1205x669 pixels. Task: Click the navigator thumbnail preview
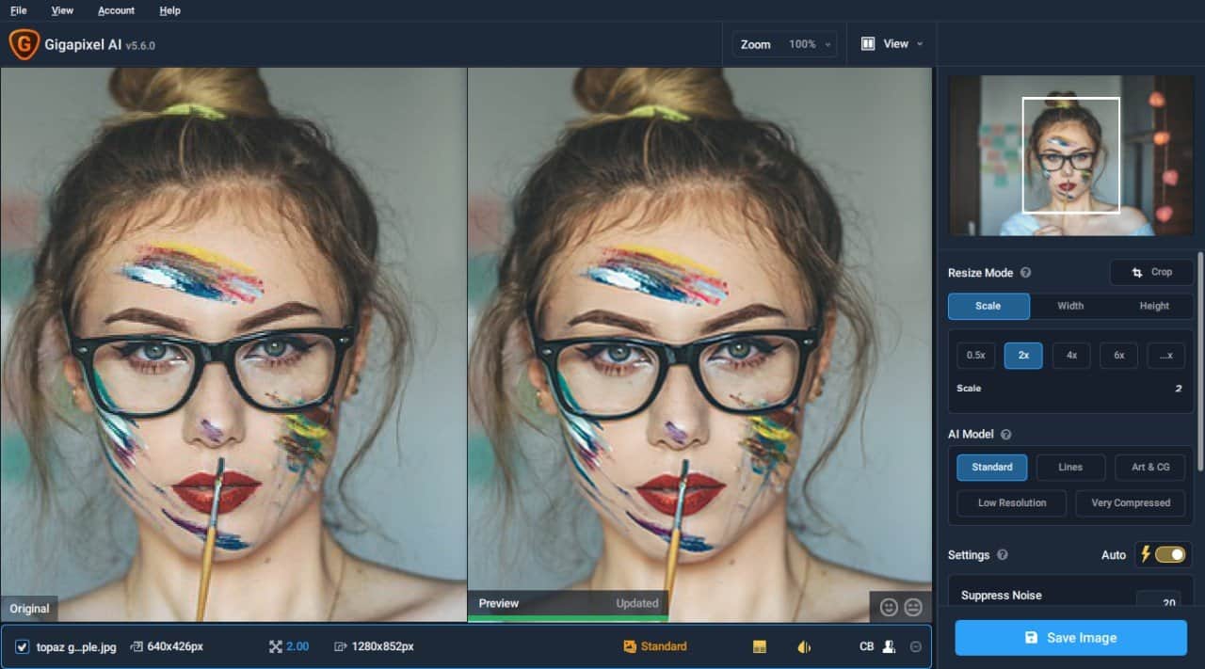tap(1070, 155)
